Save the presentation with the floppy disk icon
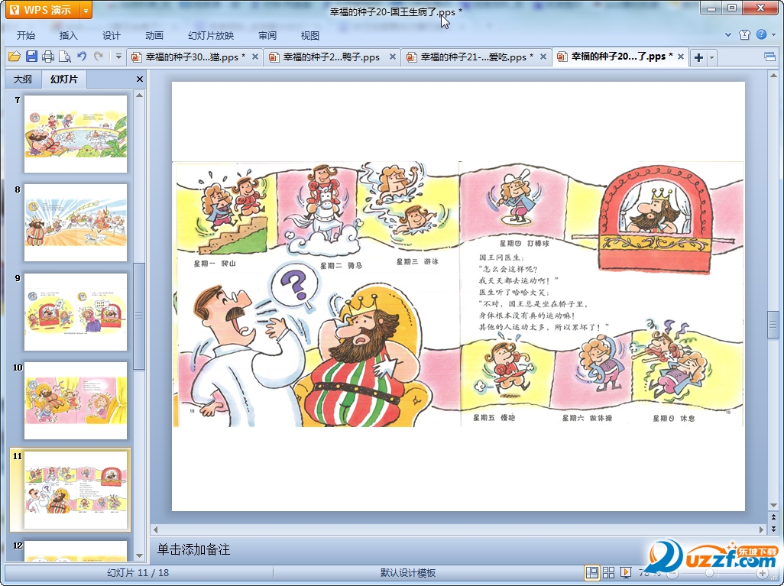This screenshot has height=586, width=784. 31,57
